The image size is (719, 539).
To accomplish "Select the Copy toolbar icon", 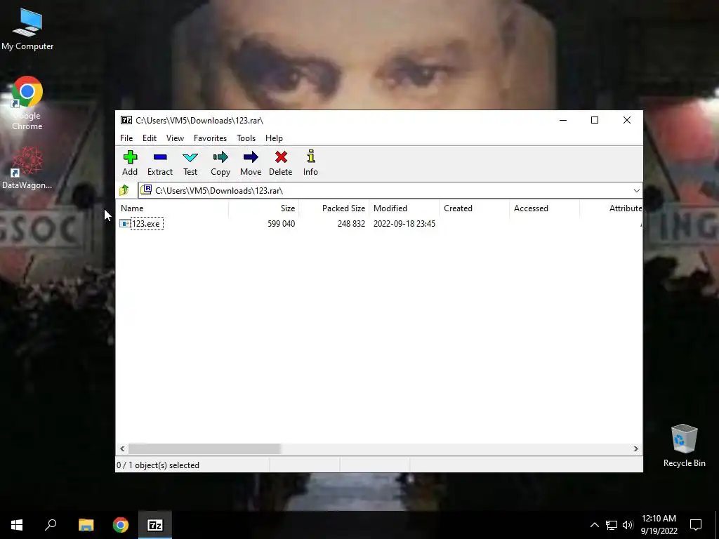I will tap(220, 157).
